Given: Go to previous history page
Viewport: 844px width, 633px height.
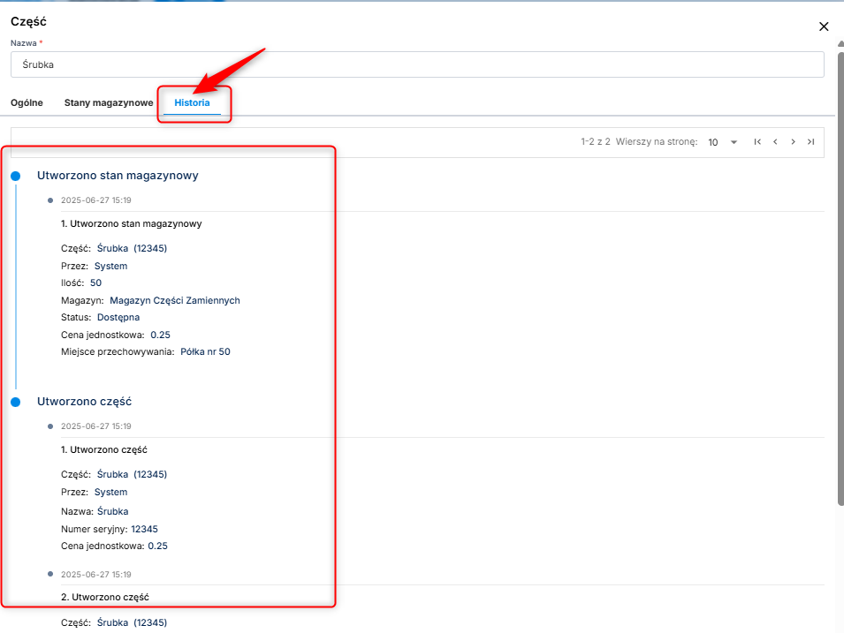Looking at the screenshot, I should point(775,141).
